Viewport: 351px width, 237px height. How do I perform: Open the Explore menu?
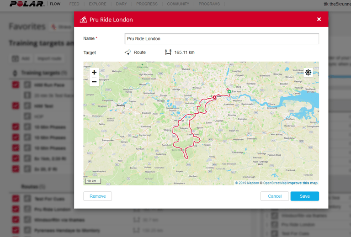(x=98, y=4)
